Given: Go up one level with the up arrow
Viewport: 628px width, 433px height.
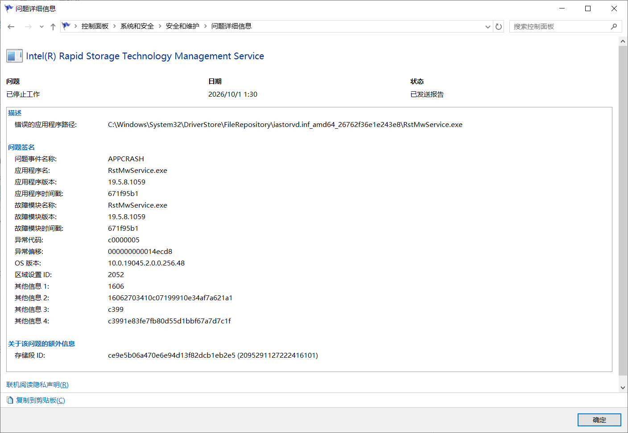Looking at the screenshot, I should click(53, 27).
